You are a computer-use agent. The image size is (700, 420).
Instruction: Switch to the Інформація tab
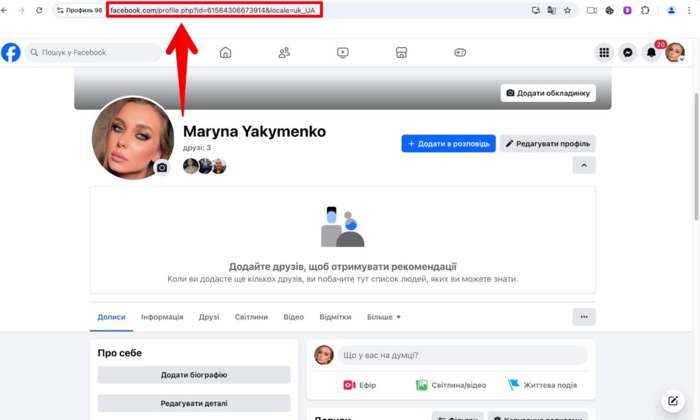162,317
